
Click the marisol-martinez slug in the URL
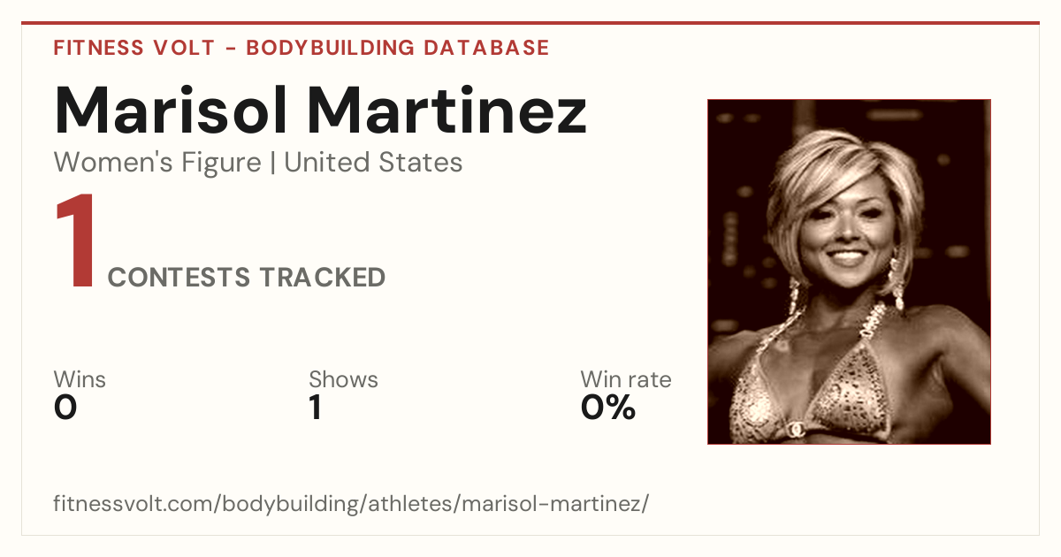[x=553, y=504]
